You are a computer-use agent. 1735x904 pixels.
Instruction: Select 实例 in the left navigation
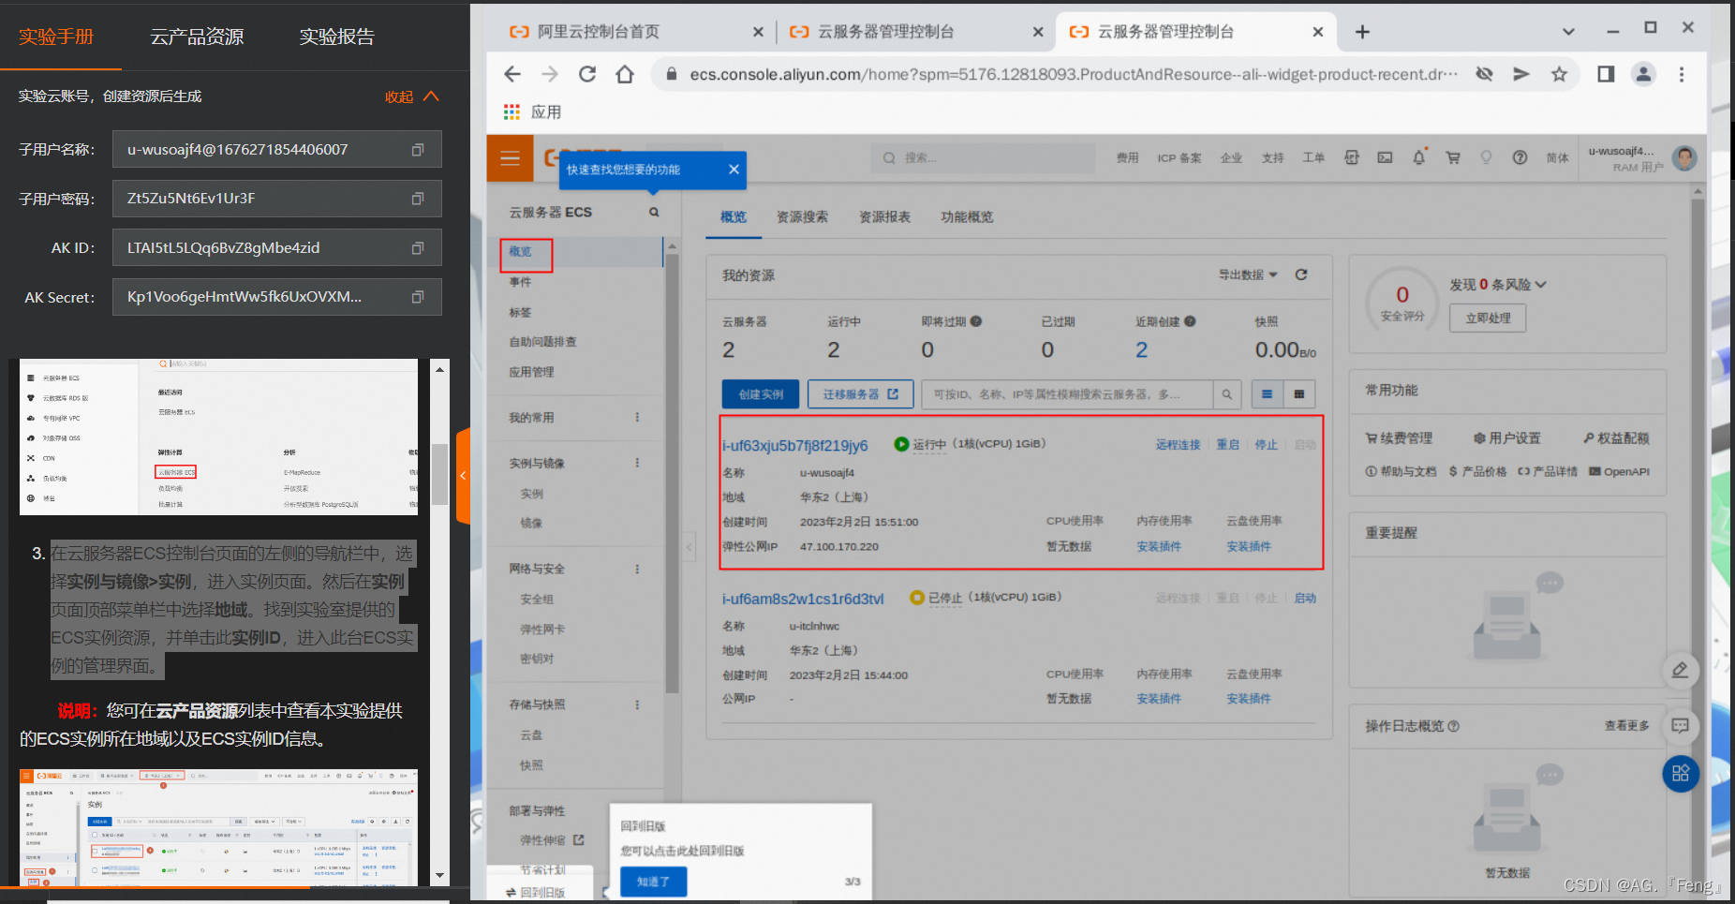(x=531, y=494)
